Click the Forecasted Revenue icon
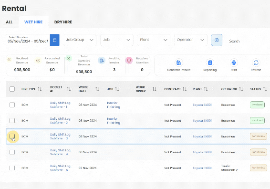270x189 pixels. [38, 61]
